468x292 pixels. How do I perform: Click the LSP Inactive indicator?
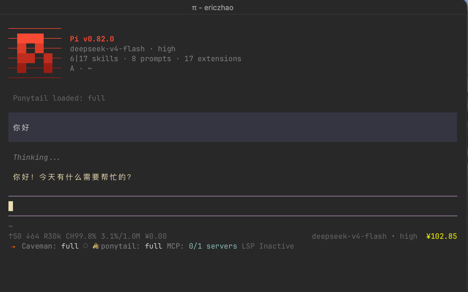point(268,246)
